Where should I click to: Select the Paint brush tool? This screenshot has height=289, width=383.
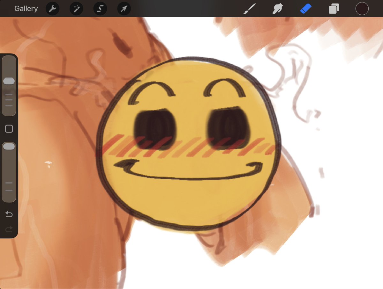click(249, 9)
